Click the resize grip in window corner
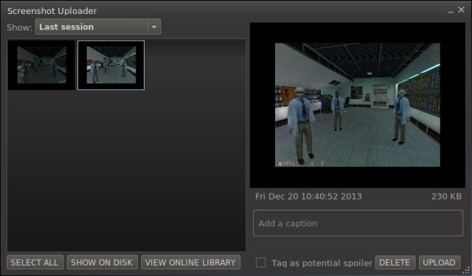 click(x=467, y=271)
